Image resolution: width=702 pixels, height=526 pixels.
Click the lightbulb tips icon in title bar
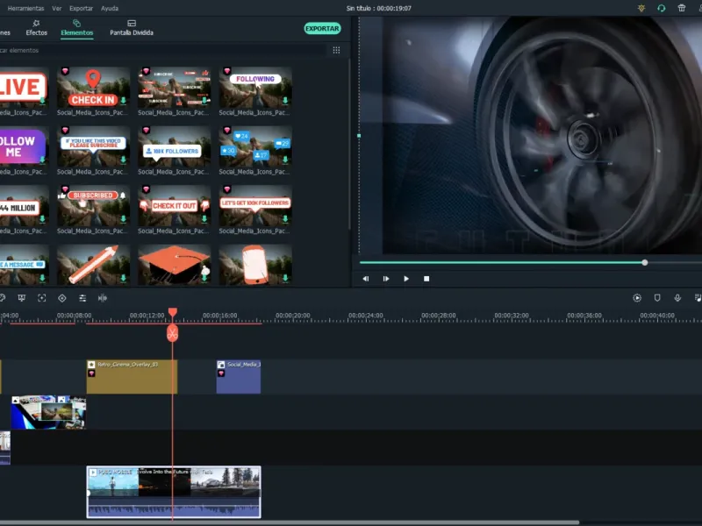coord(641,8)
